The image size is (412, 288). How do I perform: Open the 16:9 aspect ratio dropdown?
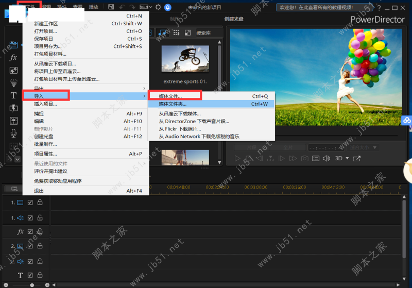point(146,7)
